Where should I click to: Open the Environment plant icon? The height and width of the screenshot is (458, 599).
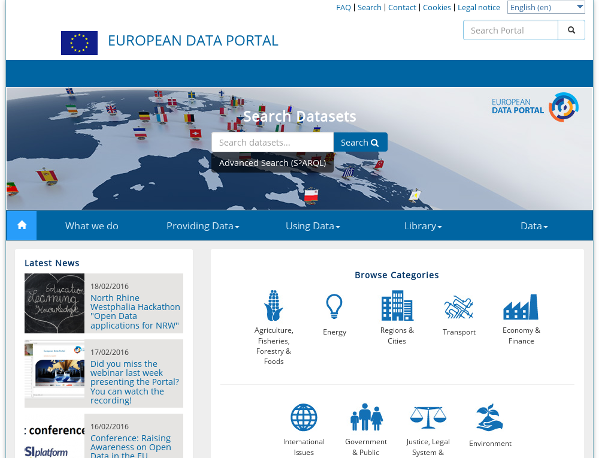click(490, 417)
